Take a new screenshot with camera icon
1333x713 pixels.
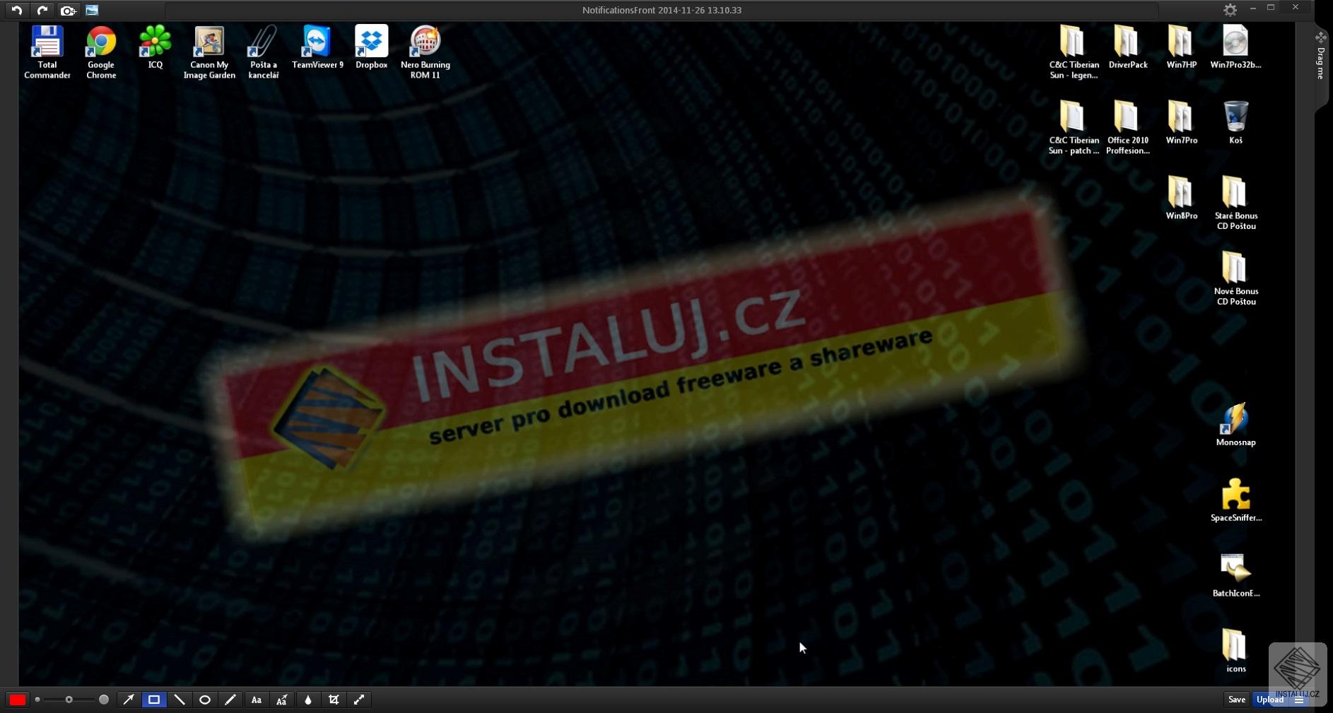click(68, 11)
